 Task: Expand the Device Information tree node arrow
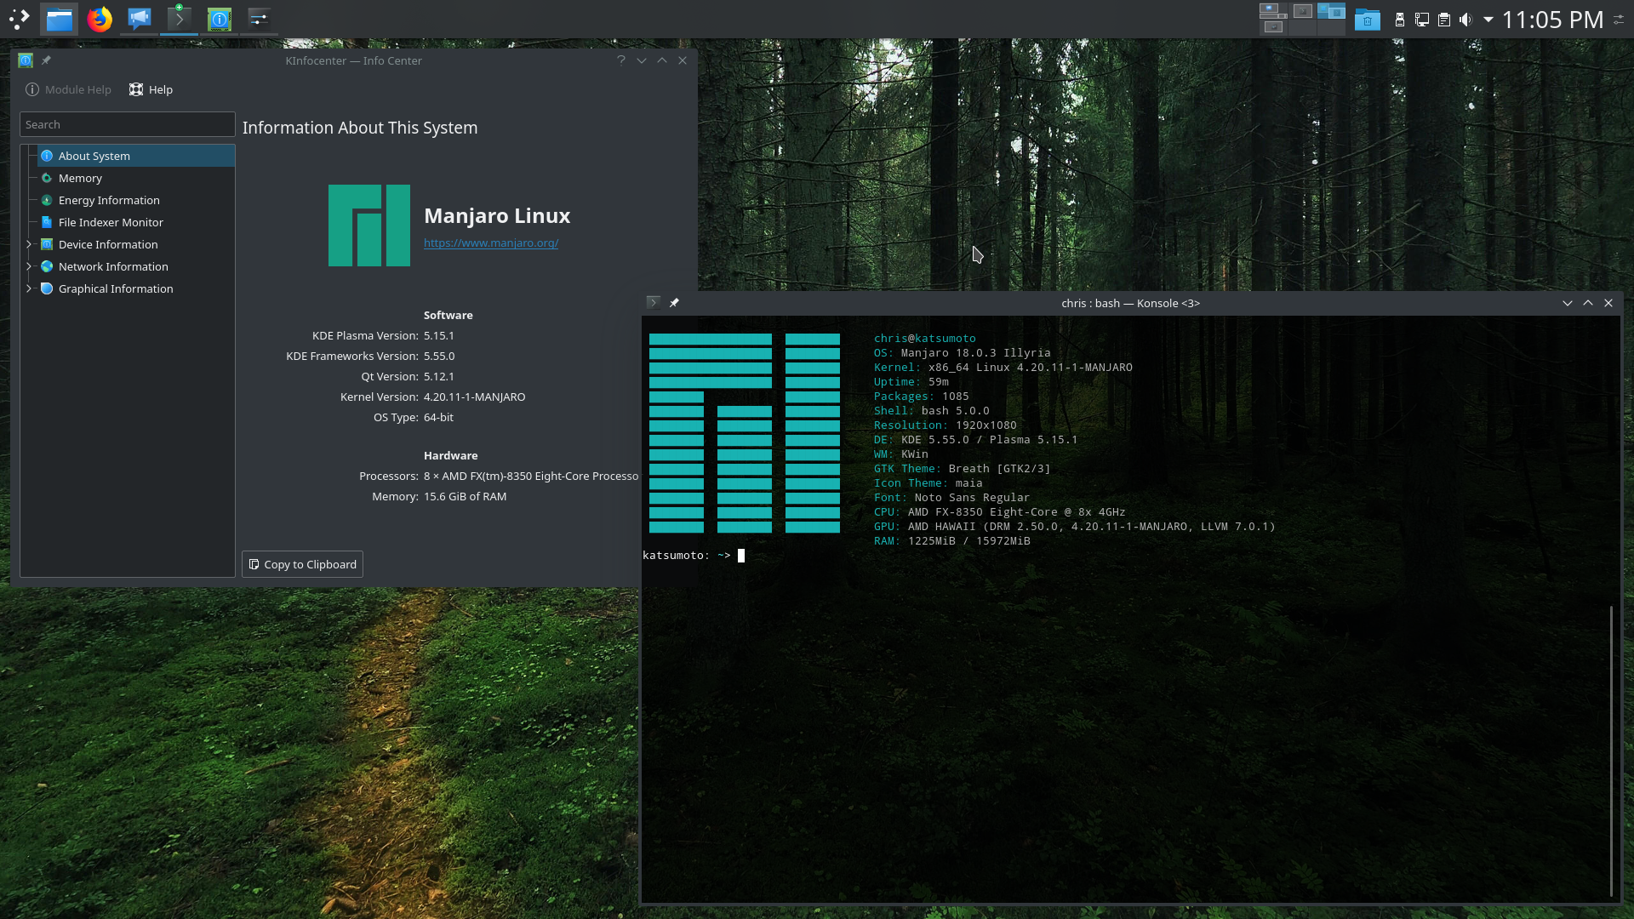[29, 244]
